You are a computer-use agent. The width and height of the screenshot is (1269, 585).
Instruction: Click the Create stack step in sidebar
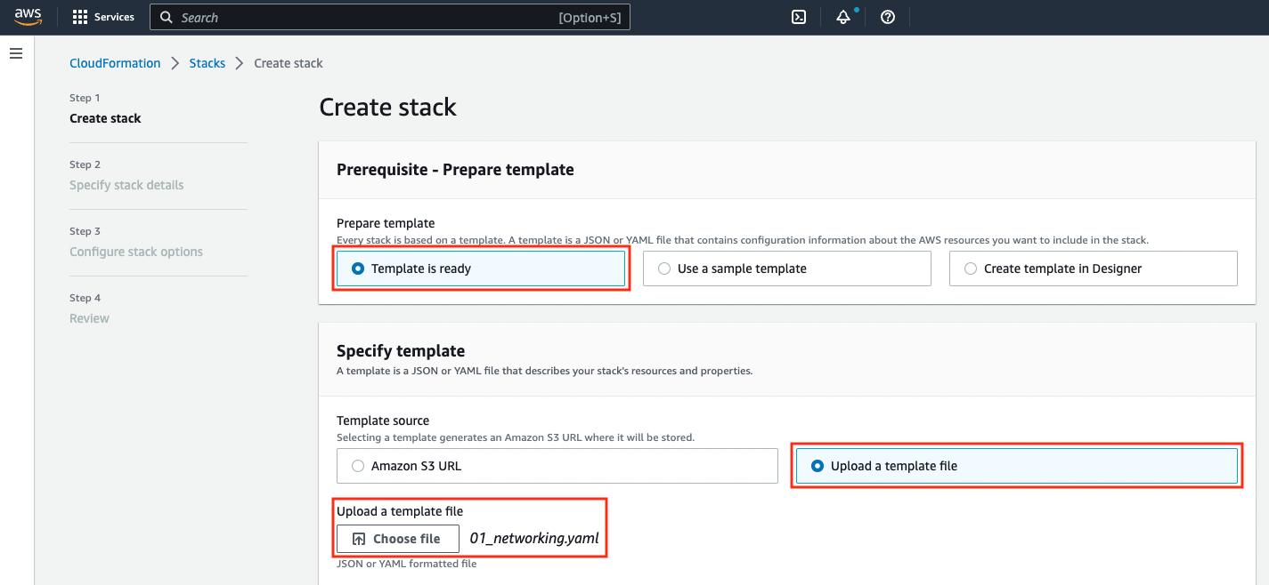coord(105,118)
